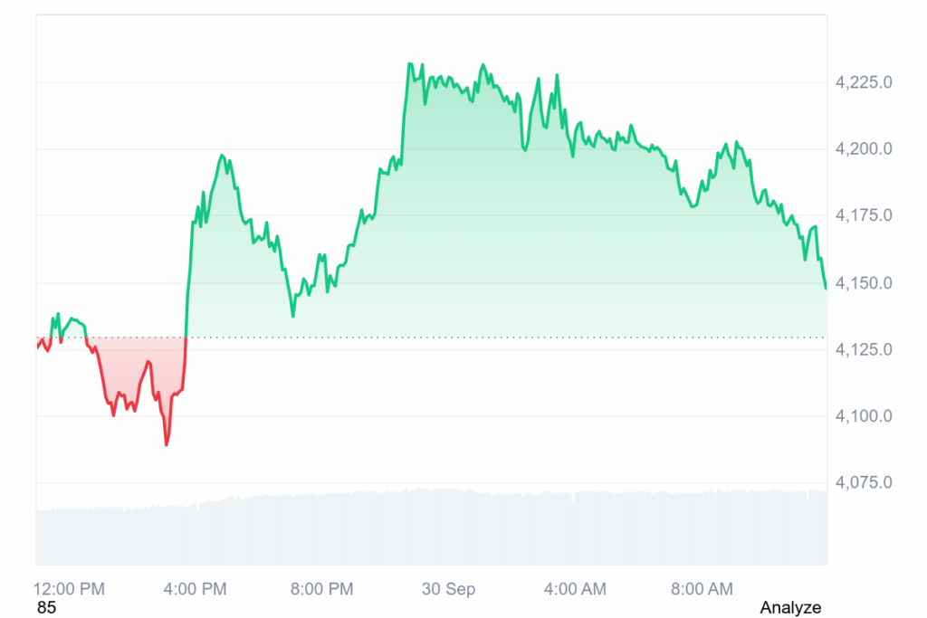Click the 4,100.0 price axis label

point(864,416)
